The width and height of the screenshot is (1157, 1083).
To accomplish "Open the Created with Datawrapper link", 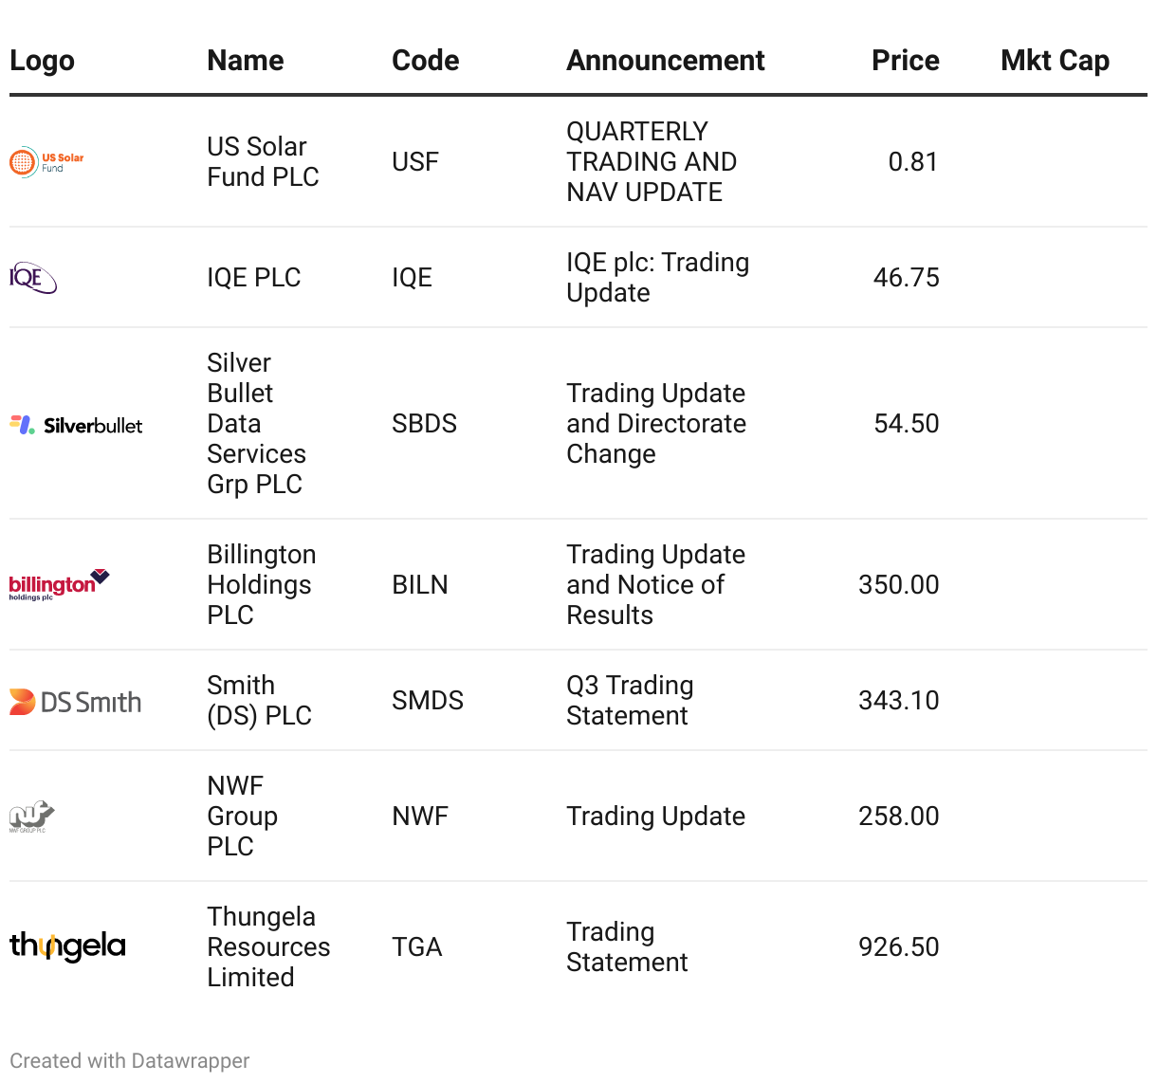I will (x=130, y=1060).
